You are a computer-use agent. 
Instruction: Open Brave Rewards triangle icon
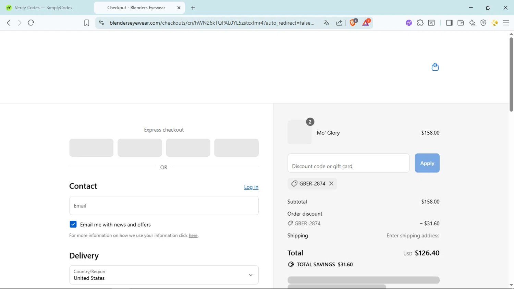point(366,23)
